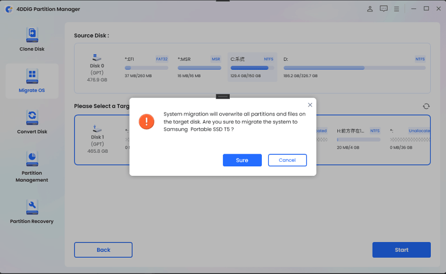Go Back to previous step
This screenshot has height=274, width=446.
pos(103,250)
